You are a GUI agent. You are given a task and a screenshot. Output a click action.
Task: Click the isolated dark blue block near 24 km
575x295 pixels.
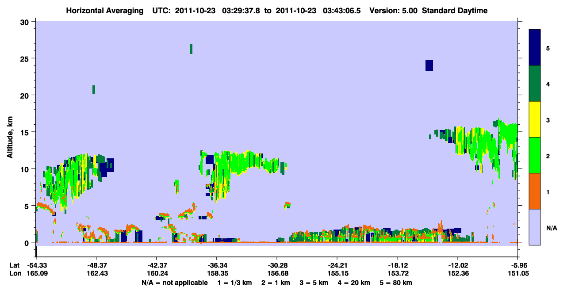tap(429, 65)
